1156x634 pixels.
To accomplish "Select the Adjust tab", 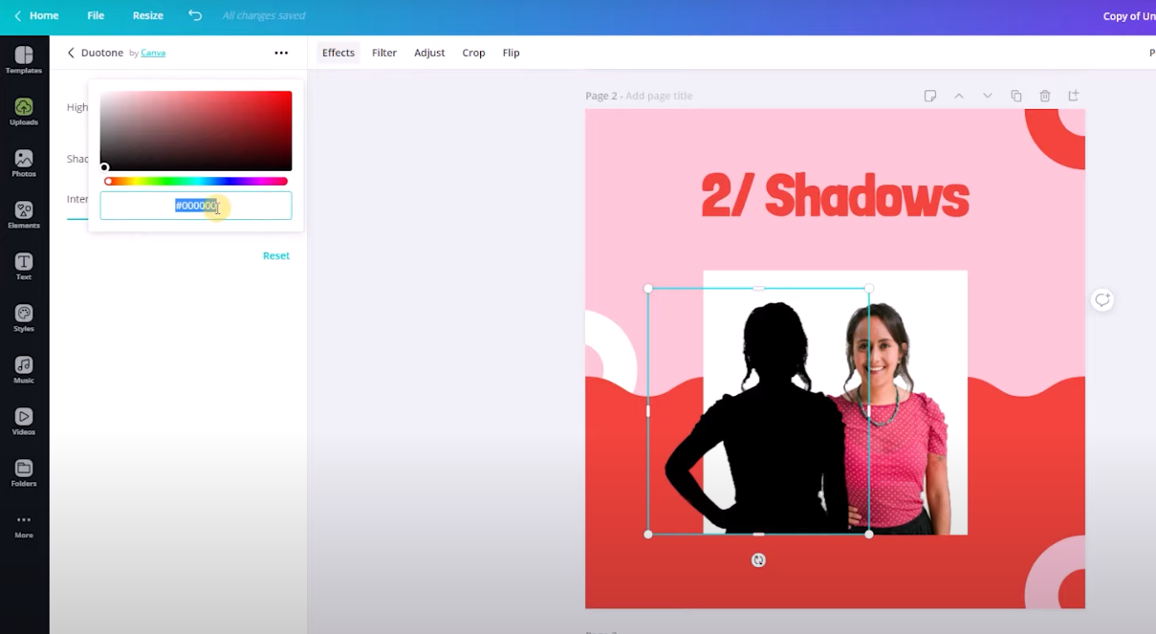I will tap(429, 53).
